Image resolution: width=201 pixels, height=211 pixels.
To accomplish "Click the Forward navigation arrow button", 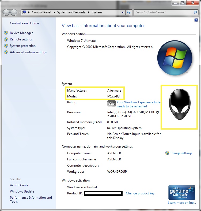I will click(x=14, y=13).
